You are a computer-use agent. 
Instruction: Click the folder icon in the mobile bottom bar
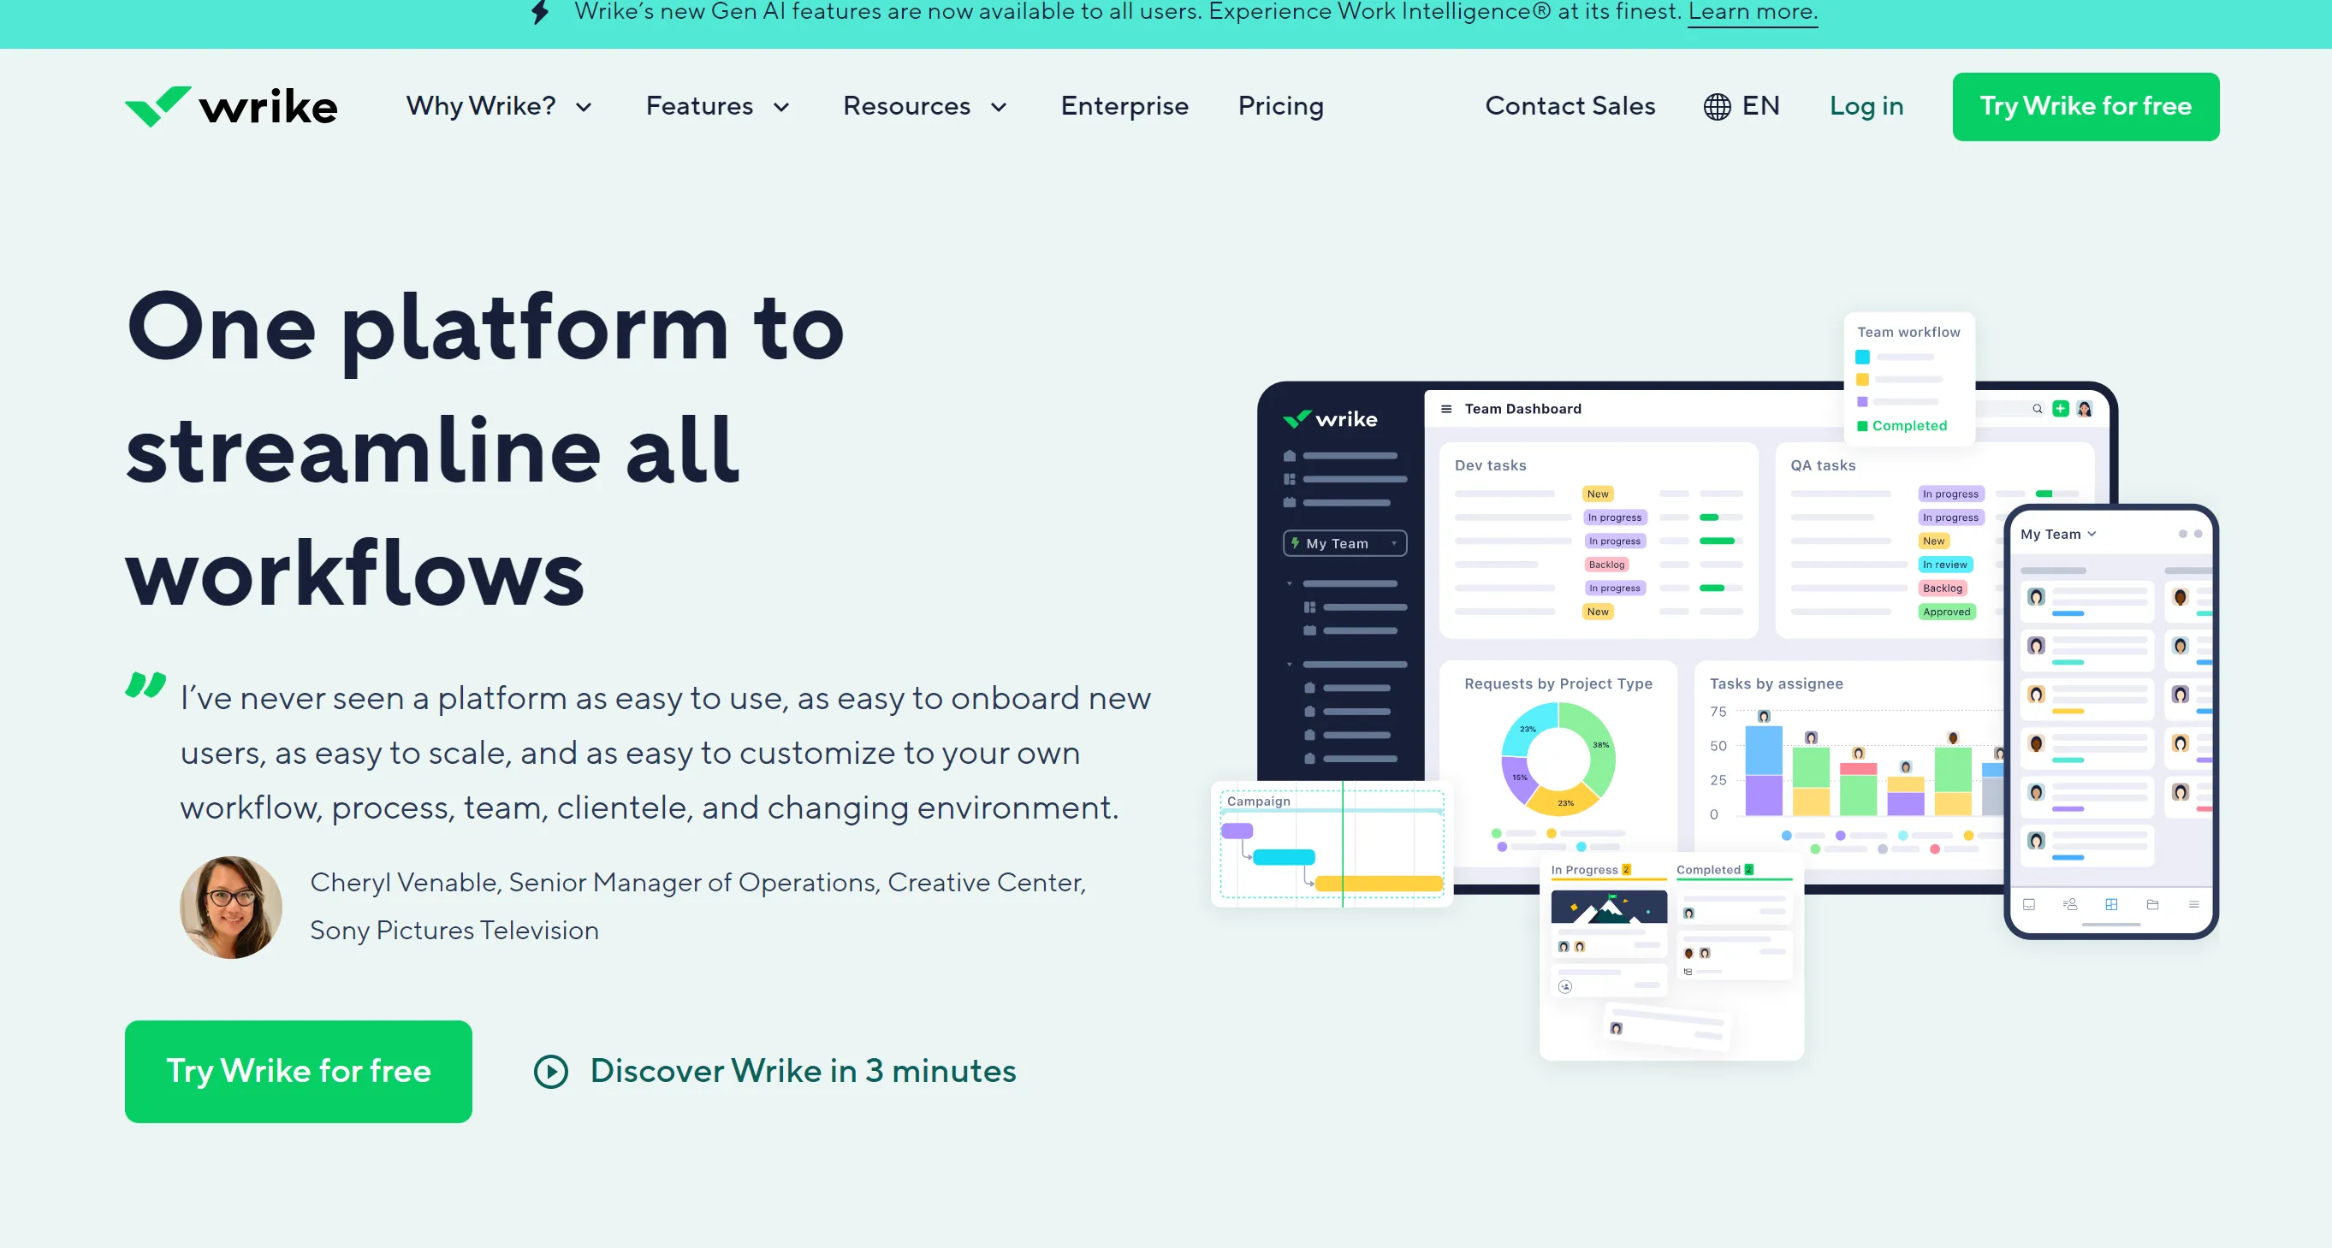[x=2153, y=904]
